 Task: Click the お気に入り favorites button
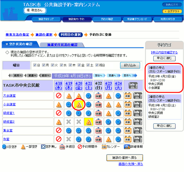[172, 5]
